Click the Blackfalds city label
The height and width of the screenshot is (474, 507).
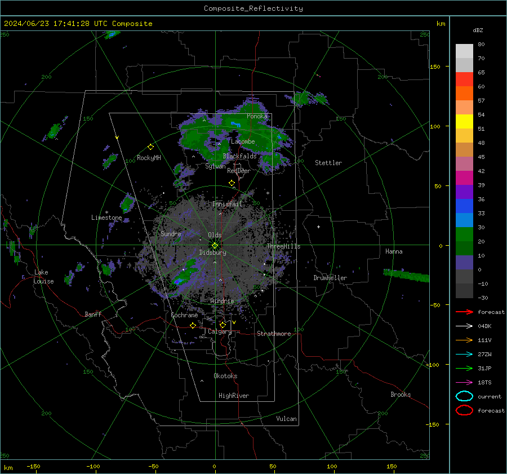(x=239, y=156)
